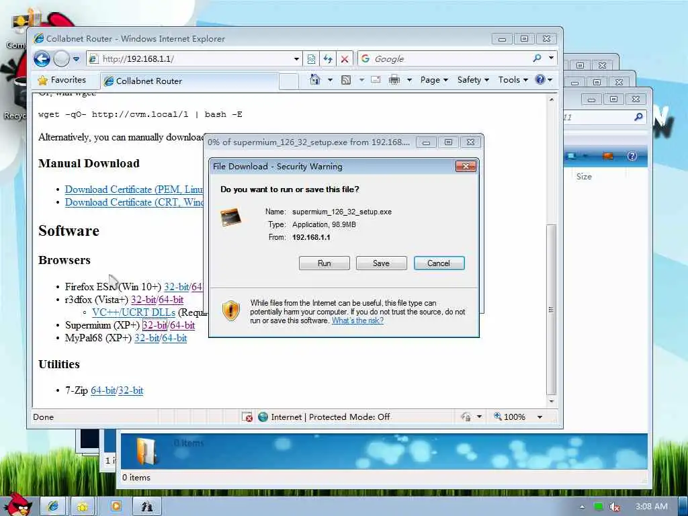Viewport: 688px width, 516px height.
Task: Open Firefox ESR 32-bit download link
Action: pos(177,287)
